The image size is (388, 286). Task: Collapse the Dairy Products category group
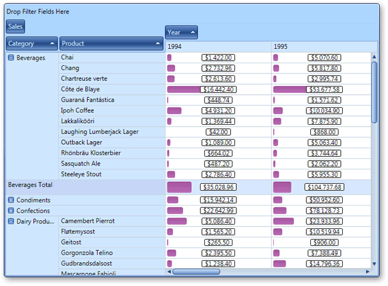[x=11, y=221]
